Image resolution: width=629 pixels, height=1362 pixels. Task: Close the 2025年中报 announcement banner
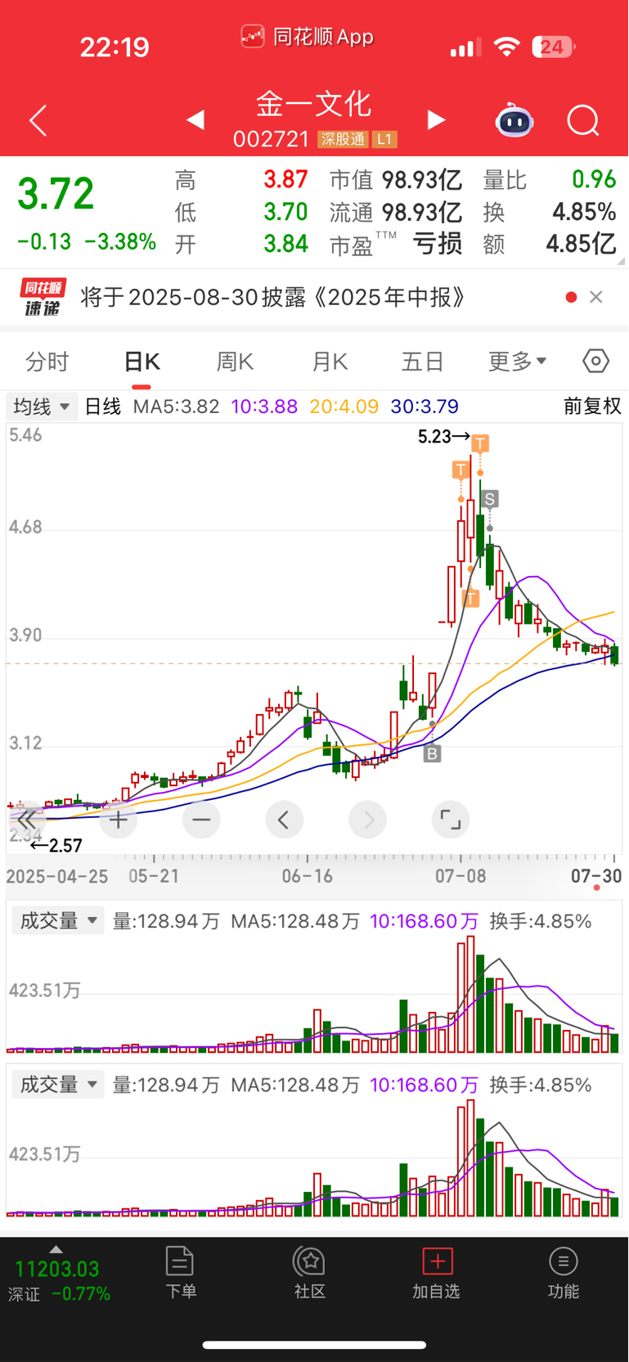(x=596, y=297)
